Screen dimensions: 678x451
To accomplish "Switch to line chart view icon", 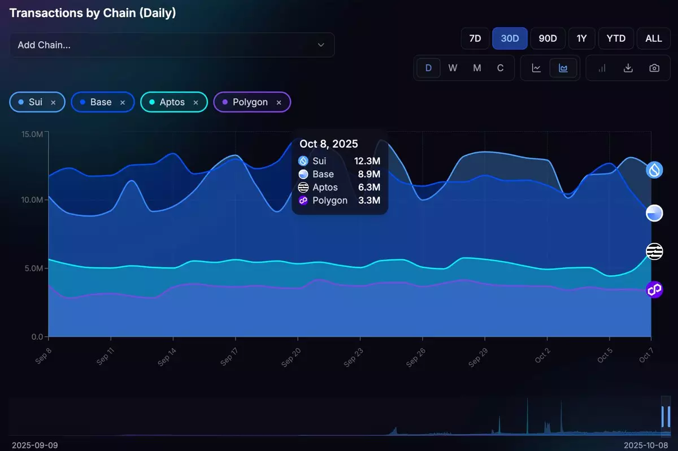I will 536,68.
